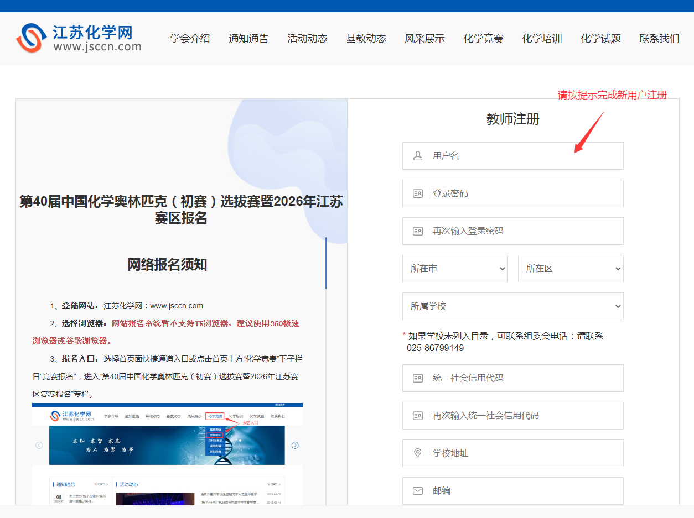694x518 pixels.
Task: Click the card icon beside 再次输入统一社会信用代码
Action: pos(418,416)
